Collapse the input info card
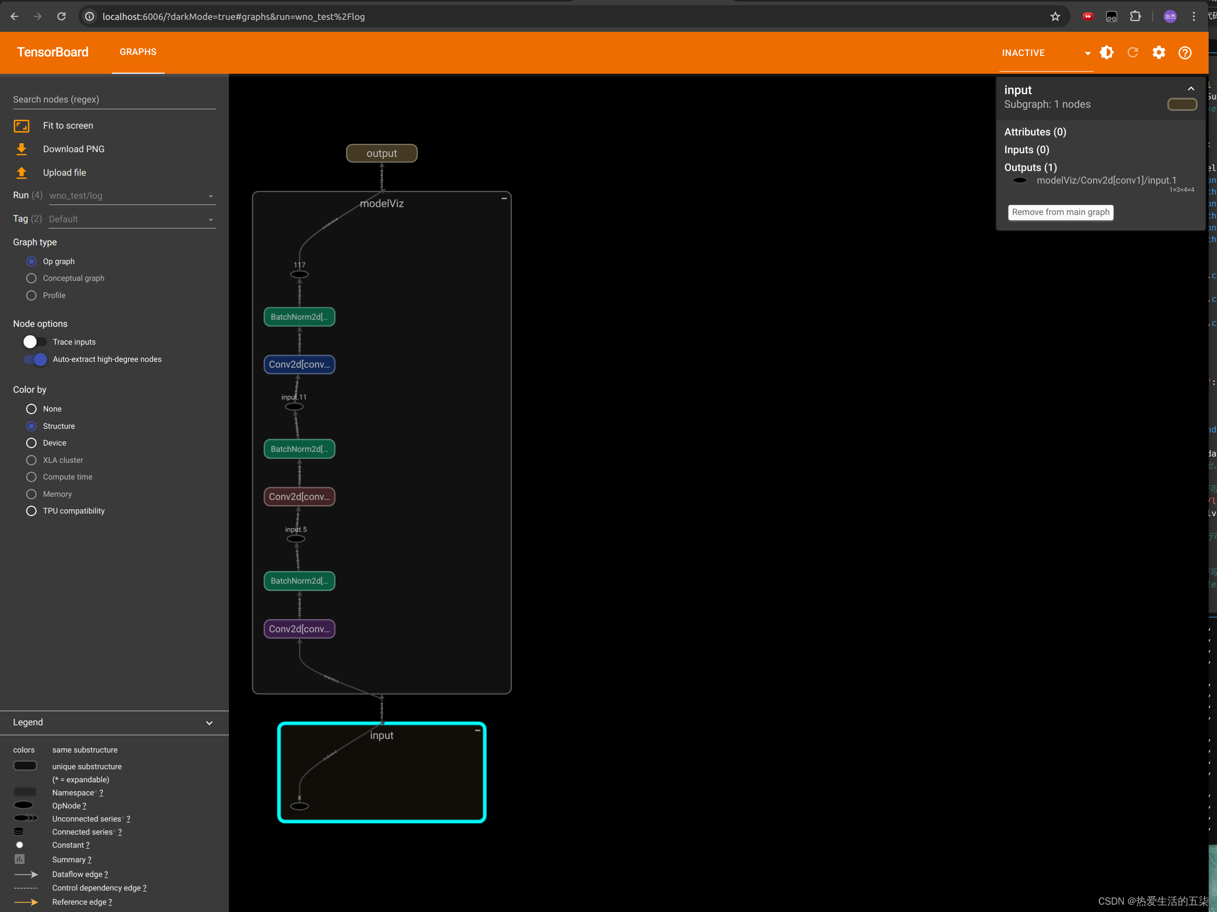 (x=1190, y=89)
